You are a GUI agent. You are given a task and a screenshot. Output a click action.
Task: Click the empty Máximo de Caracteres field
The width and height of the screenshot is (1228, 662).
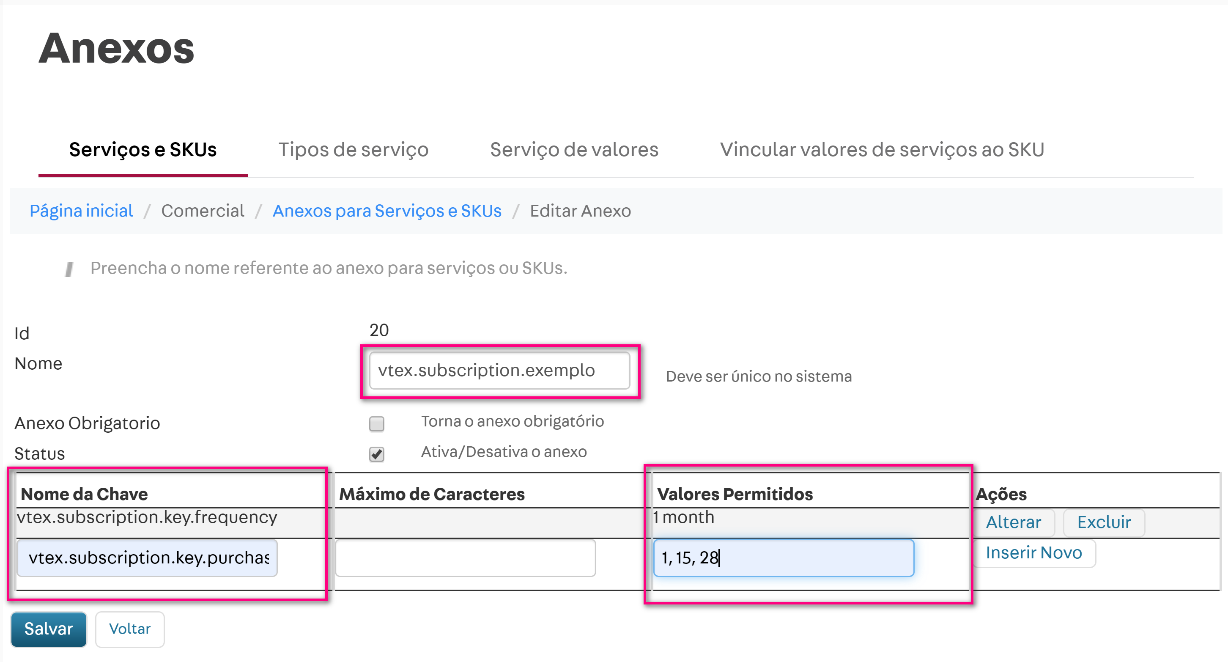[x=465, y=558]
